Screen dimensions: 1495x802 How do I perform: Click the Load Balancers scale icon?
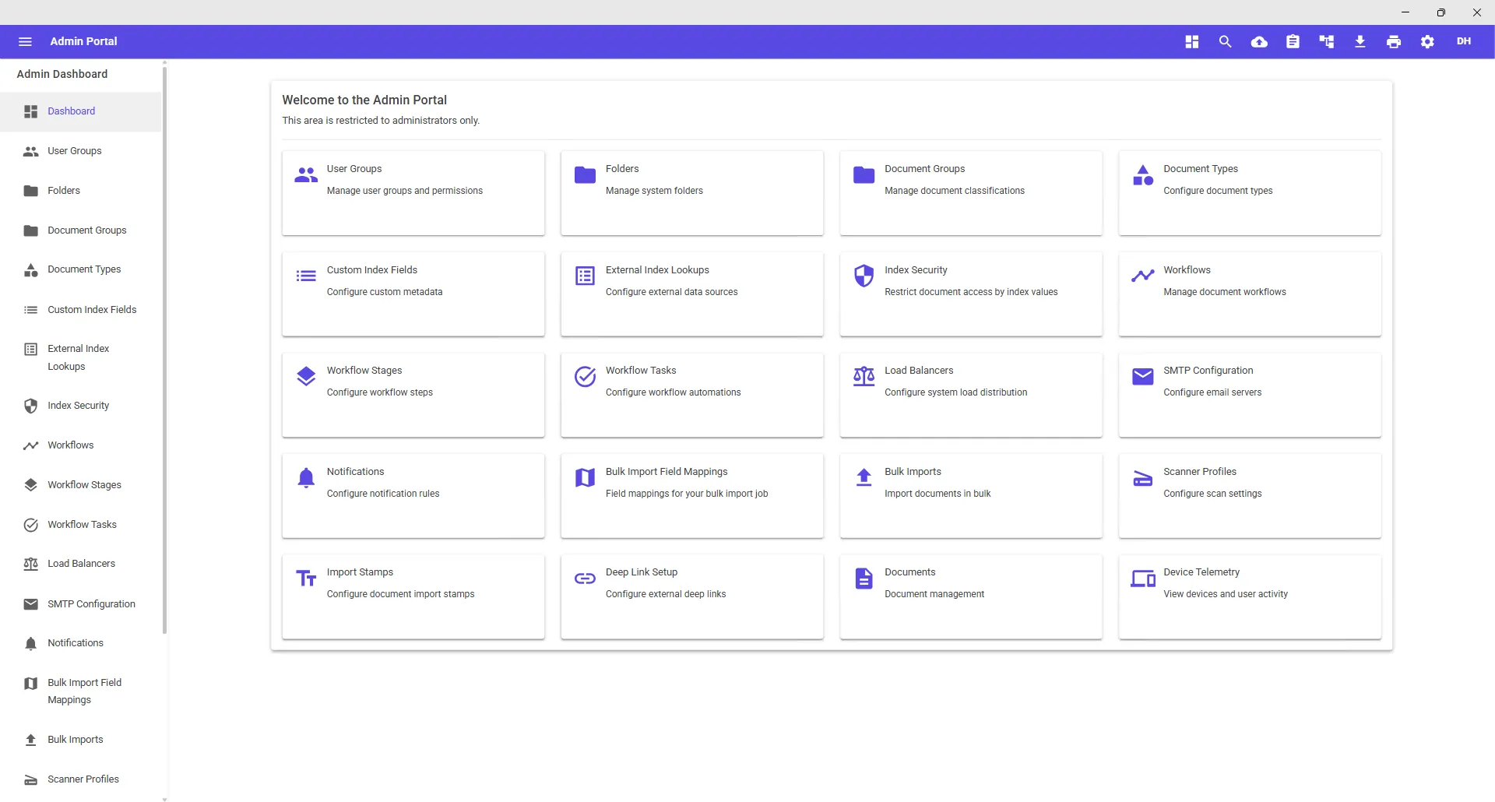[x=864, y=377]
